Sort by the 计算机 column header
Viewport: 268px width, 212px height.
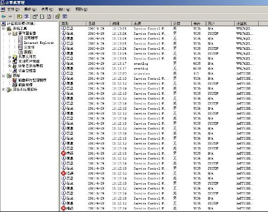[247, 24]
